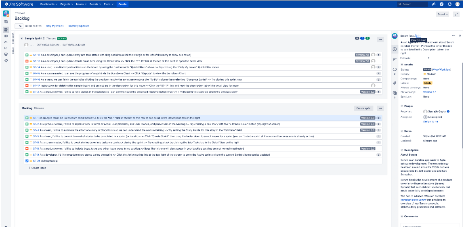The height and width of the screenshot is (229, 464).
Task: Collapse the Sample Sprint 2 section
Action: 22,38
